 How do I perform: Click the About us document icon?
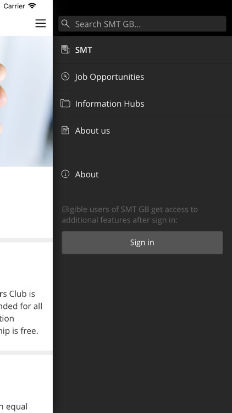click(65, 130)
